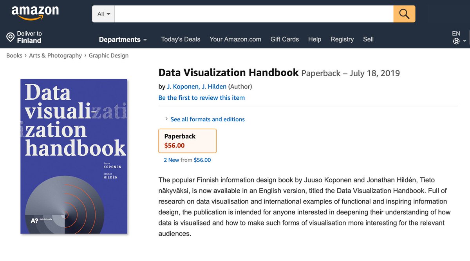The height and width of the screenshot is (261, 470).
Task: Click the location pin icon
Action: click(11, 38)
